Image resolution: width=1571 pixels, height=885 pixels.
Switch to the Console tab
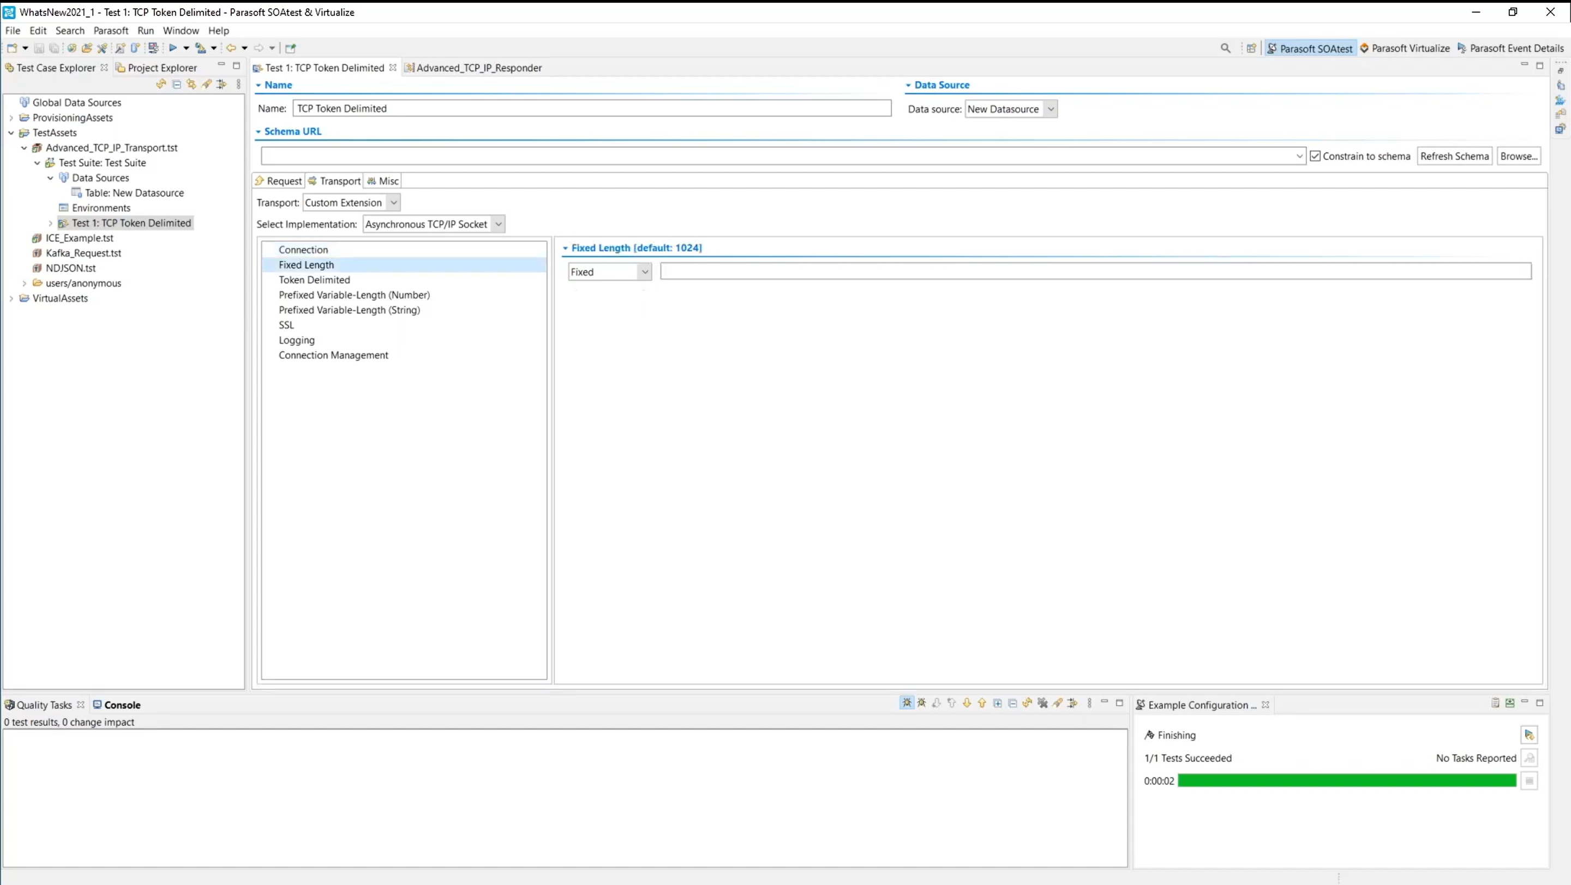(x=117, y=705)
